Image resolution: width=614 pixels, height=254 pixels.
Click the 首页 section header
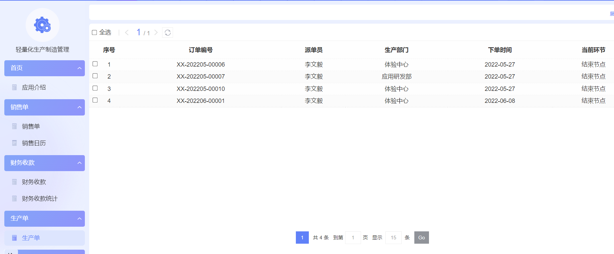coord(45,68)
